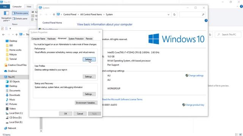Go up one level in System window
This screenshot has height=136, width=243.
54,15
